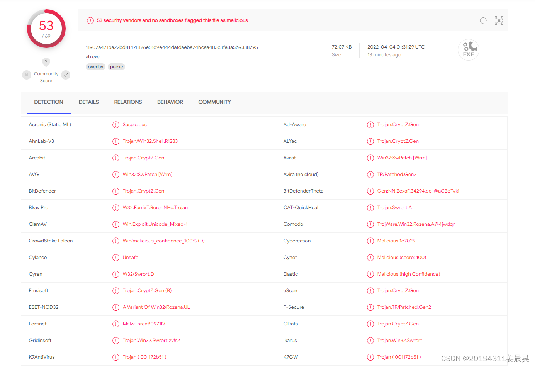Click Trojan/Win32.Shell.R1283 detection name
This screenshot has width=535, height=366.
[x=150, y=141]
